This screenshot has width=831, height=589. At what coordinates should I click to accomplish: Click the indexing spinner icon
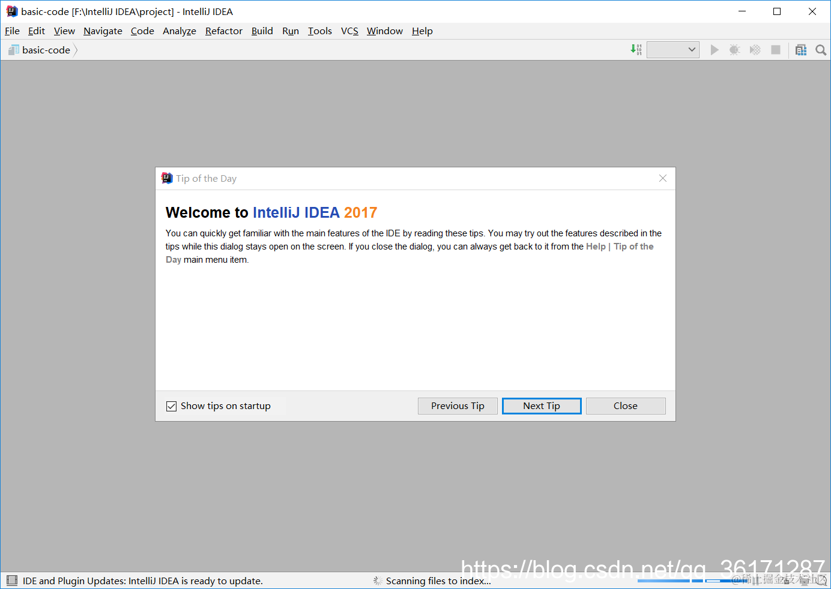pyautogui.click(x=378, y=581)
